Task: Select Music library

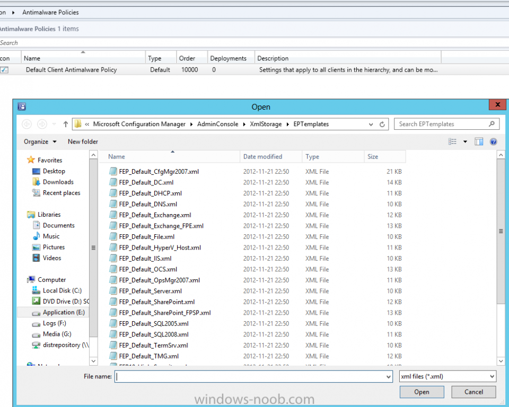Action: [x=46, y=236]
